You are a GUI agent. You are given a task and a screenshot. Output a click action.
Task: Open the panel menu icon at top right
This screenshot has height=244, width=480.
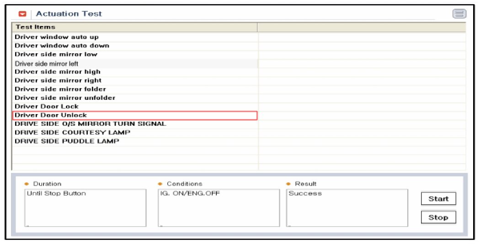point(459,14)
